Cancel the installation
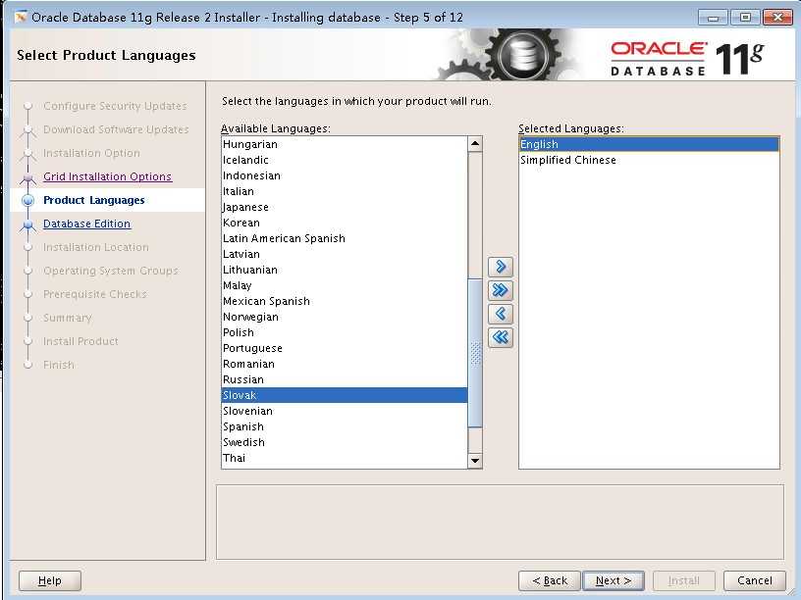This screenshot has height=600, width=801. 755,580
